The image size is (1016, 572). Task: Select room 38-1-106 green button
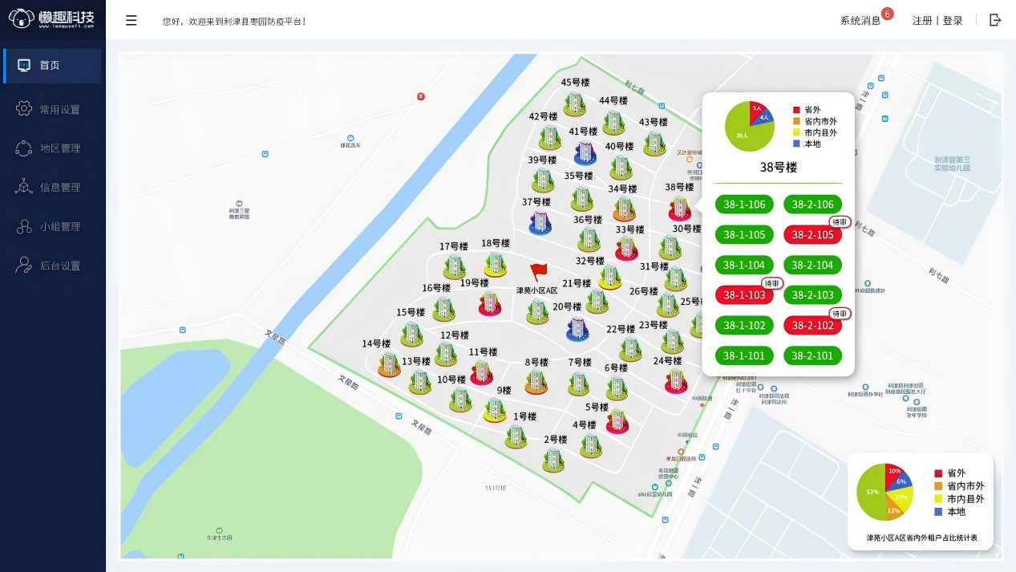tap(744, 205)
